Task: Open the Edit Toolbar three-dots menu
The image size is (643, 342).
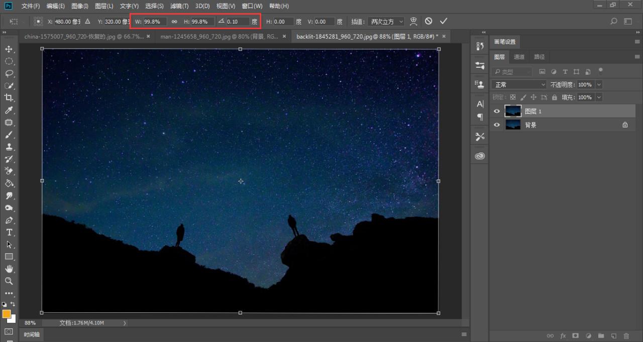Action: coord(9,293)
